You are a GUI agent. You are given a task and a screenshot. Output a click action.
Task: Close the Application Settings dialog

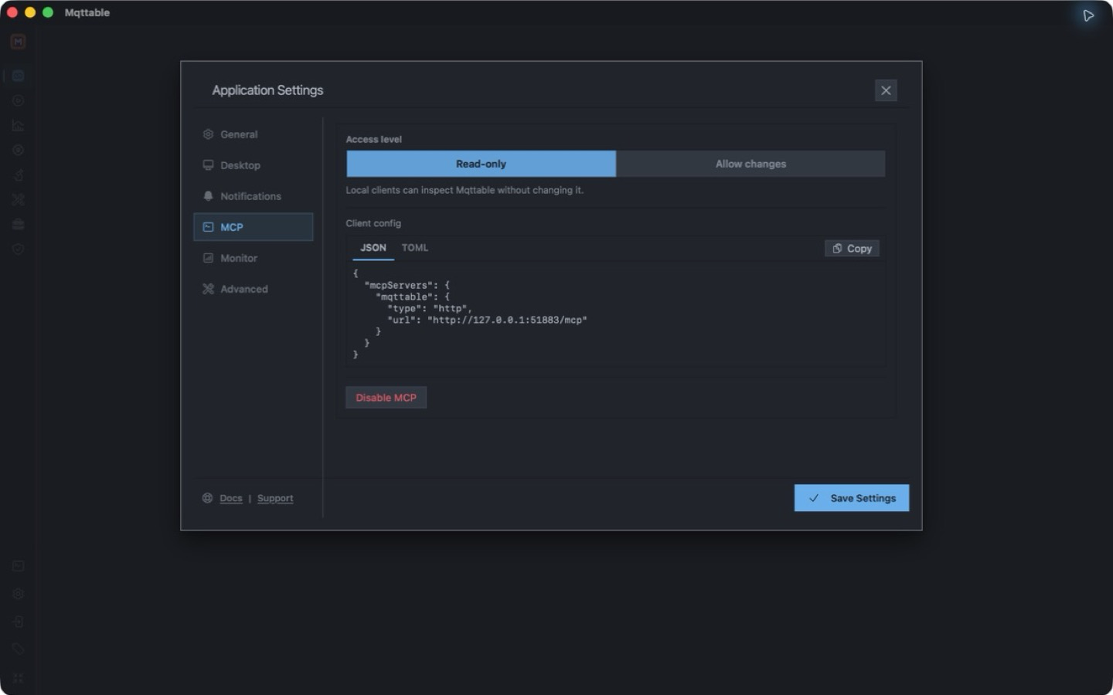point(886,90)
